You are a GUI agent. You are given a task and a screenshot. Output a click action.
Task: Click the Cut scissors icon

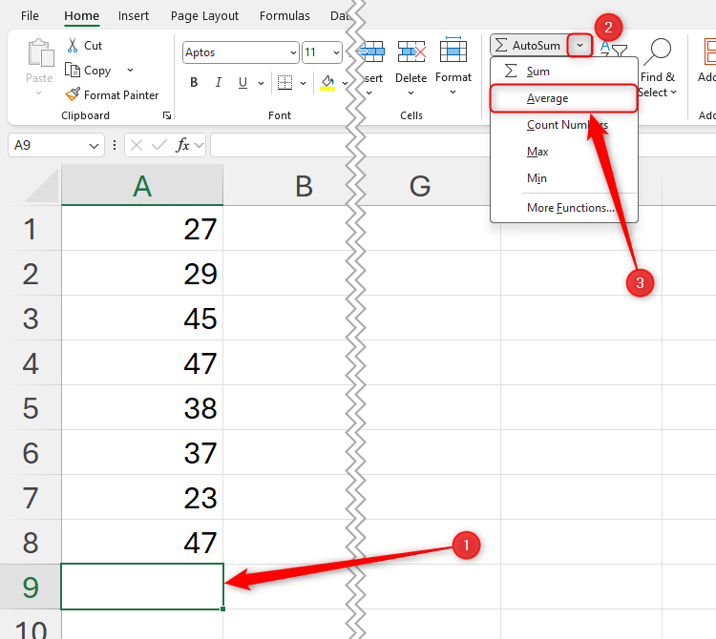click(73, 46)
